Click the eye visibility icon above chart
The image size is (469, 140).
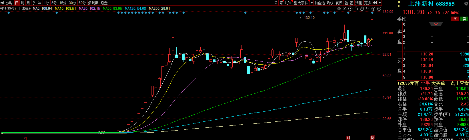(339, 9)
